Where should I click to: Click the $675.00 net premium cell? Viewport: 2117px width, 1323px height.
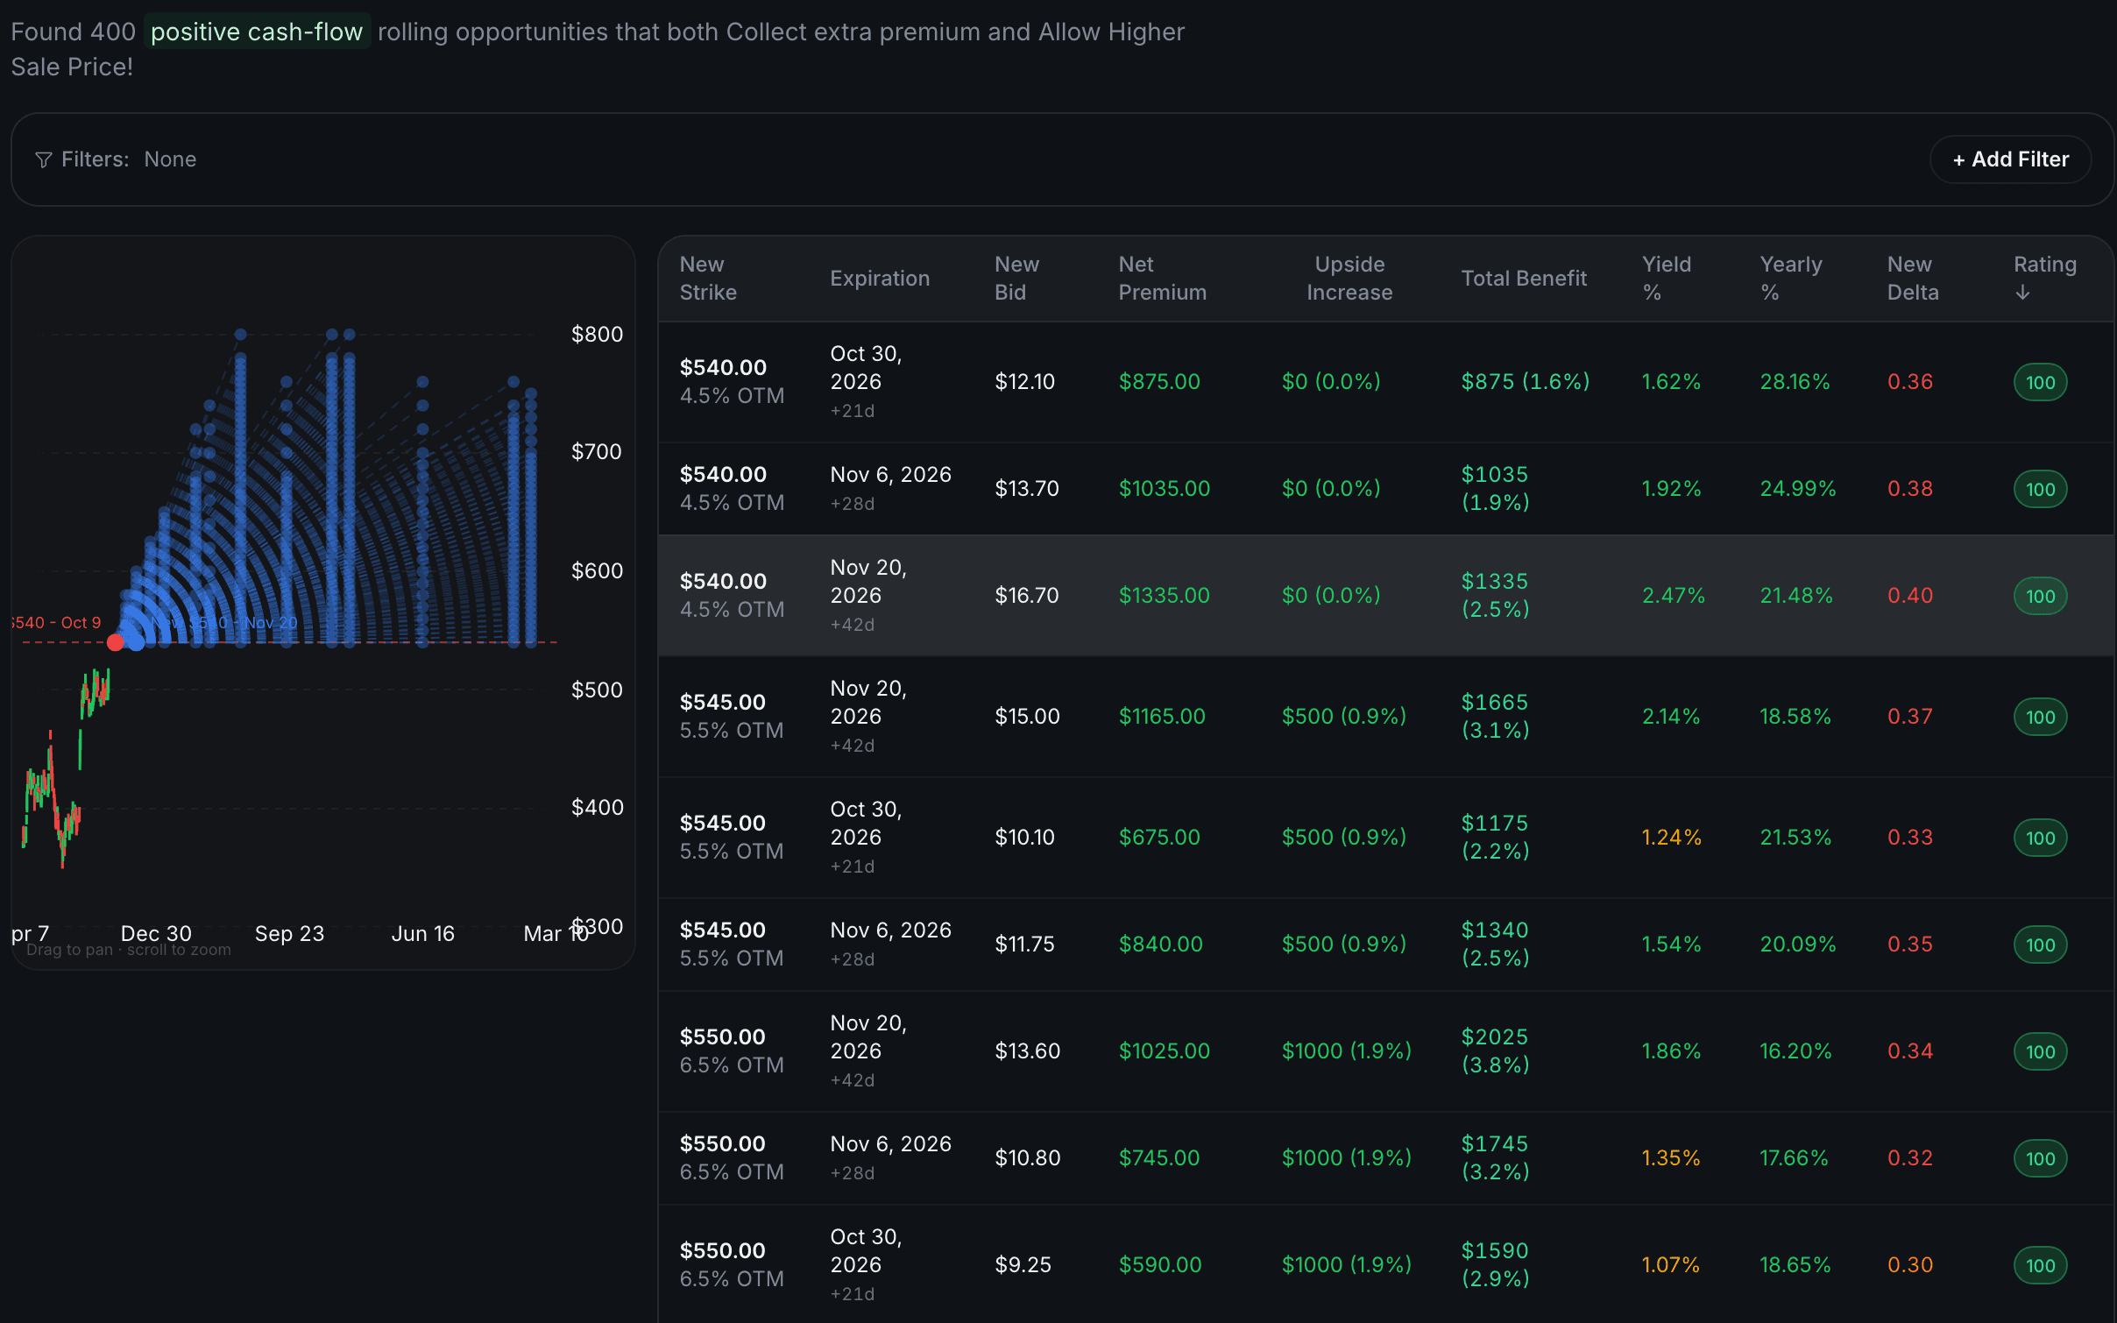[1158, 837]
